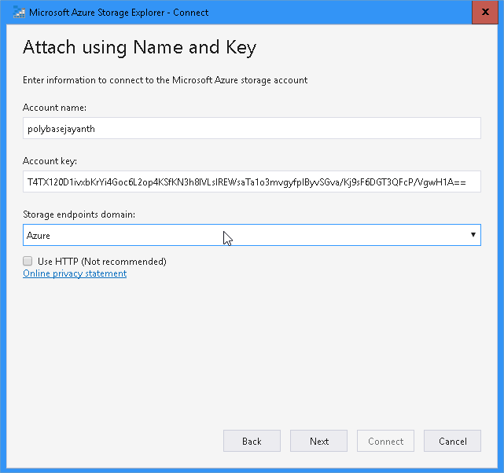Click the Connect button
Viewport: 504px width, 473px height.
[385, 441]
